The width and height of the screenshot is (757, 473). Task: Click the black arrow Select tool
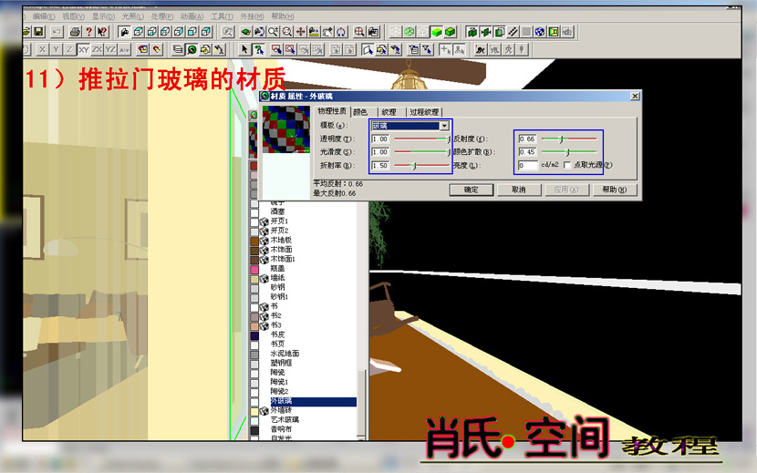[244, 49]
